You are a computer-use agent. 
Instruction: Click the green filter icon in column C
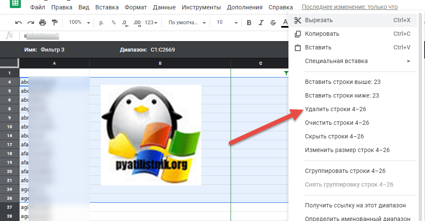click(x=286, y=73)
